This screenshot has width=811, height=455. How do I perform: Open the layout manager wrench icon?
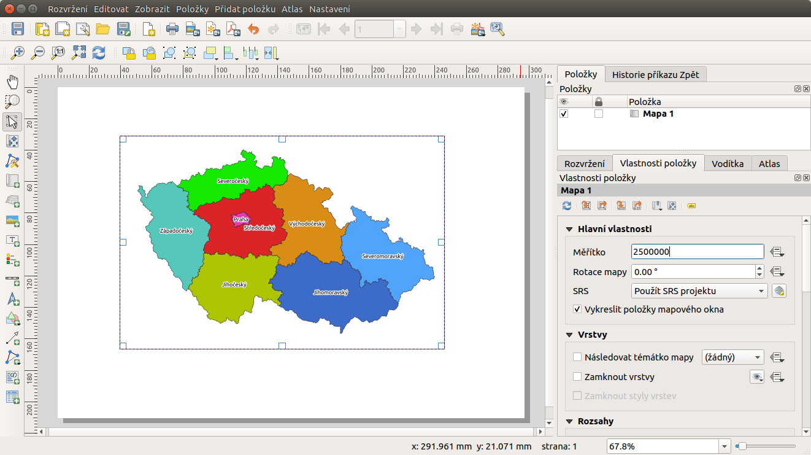click(x=83, y=29)
